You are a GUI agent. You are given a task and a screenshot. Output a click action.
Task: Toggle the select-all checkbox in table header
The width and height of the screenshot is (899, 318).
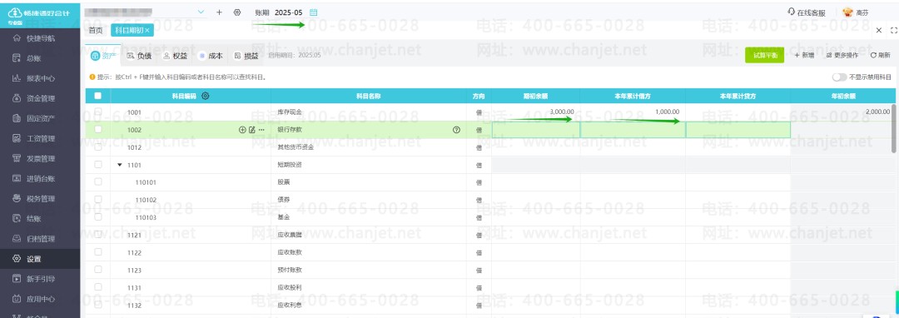point(97,97)
